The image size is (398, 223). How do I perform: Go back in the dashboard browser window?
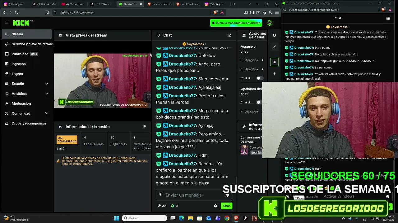point(4,12)
